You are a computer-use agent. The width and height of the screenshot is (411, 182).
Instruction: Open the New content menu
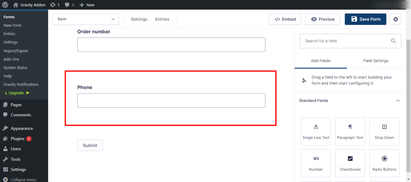[87, 5]
